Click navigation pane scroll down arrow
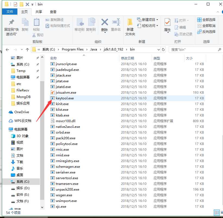 pyautogui.click(x=42, y=207)
